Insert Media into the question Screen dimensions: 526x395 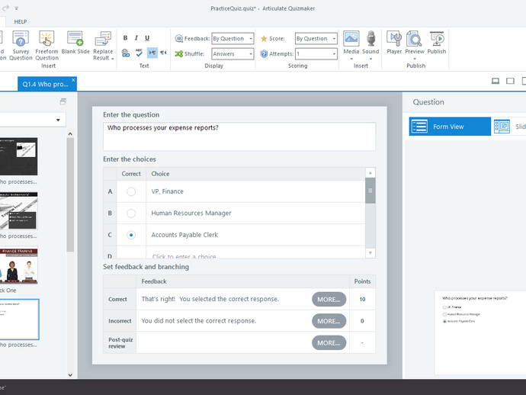351,45
